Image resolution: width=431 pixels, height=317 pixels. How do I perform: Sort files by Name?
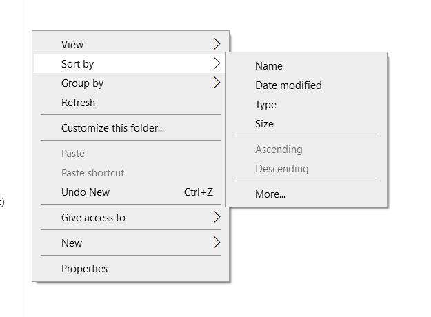coord(269,66)
